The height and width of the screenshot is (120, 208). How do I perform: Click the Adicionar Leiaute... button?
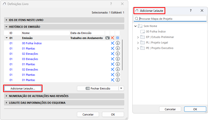23,88
